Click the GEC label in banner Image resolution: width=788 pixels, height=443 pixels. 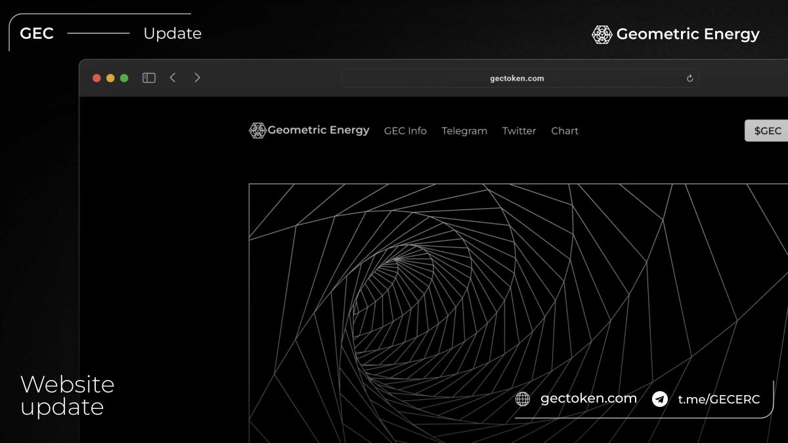point(37,33)
